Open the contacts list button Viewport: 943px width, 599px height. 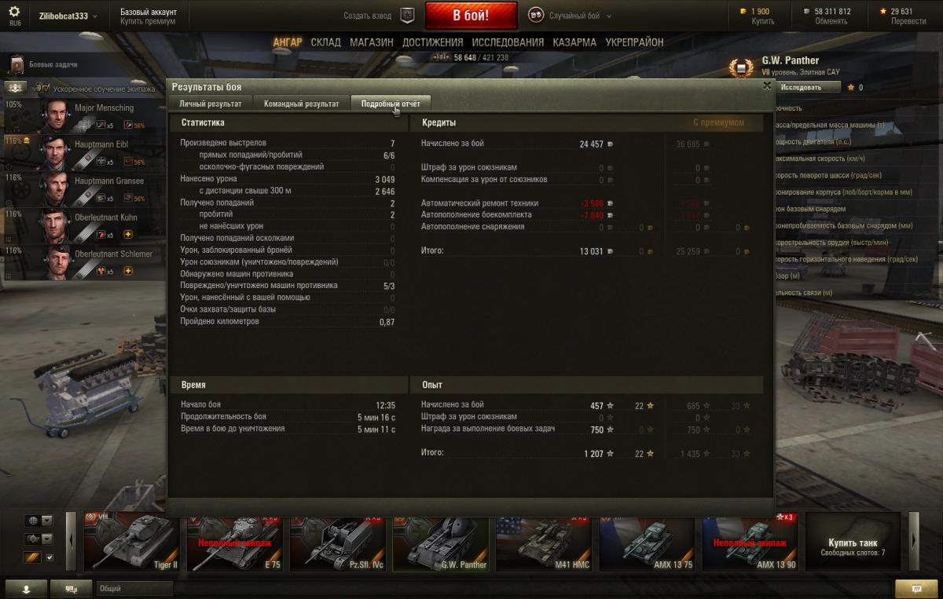pos(25,589)
